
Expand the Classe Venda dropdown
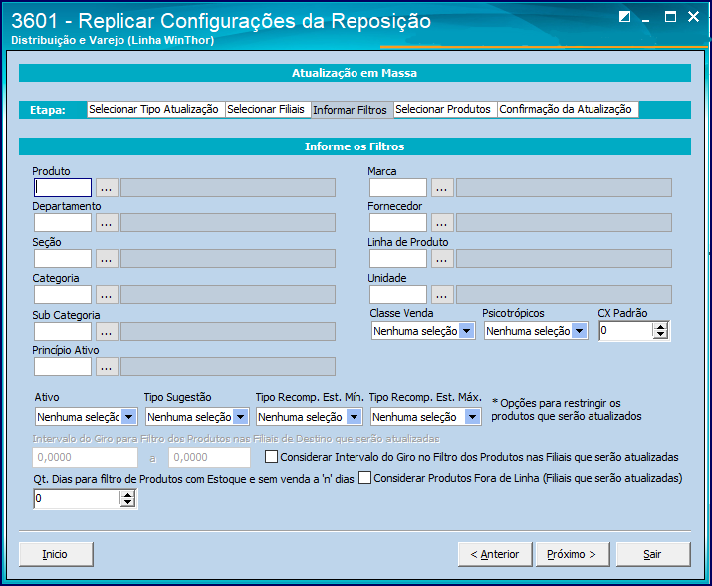click(x=466, y=331)
